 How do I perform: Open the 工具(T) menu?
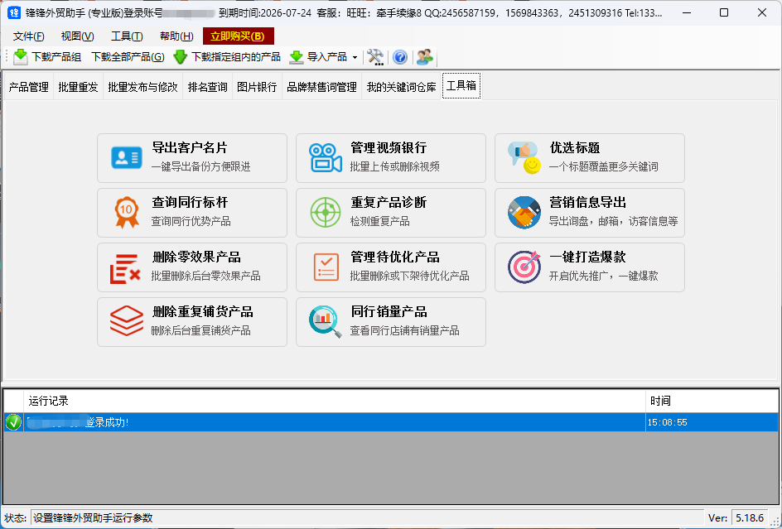(127, 36)
